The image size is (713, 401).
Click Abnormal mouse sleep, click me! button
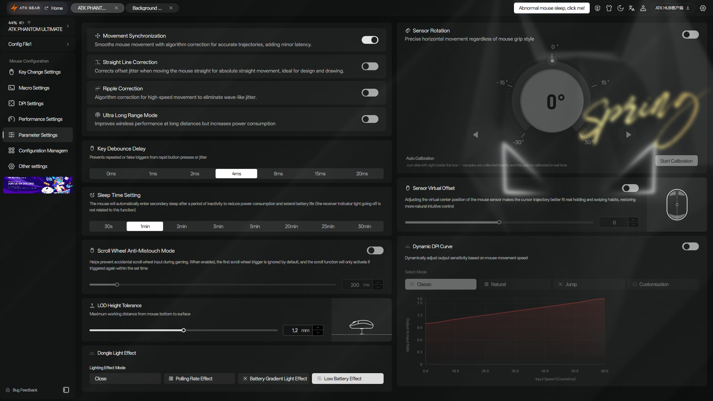(551, 8)
